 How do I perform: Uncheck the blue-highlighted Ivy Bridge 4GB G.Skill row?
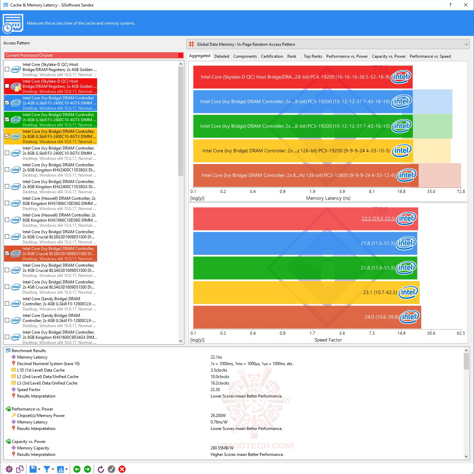point(7,103)
